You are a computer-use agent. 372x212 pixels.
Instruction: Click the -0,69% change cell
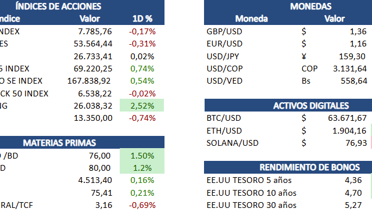coord(142,205)
